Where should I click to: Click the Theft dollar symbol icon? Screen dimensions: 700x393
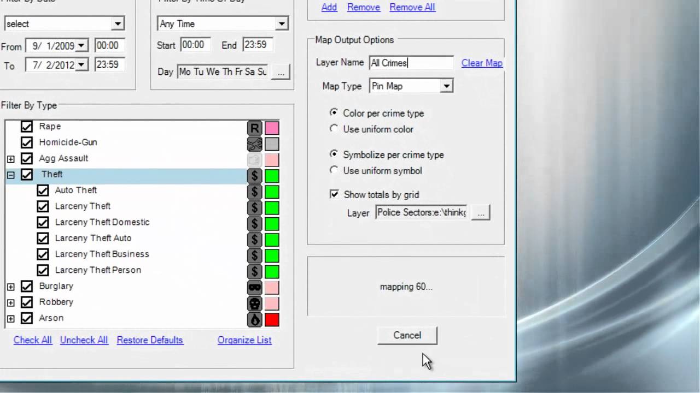(255, 176)
